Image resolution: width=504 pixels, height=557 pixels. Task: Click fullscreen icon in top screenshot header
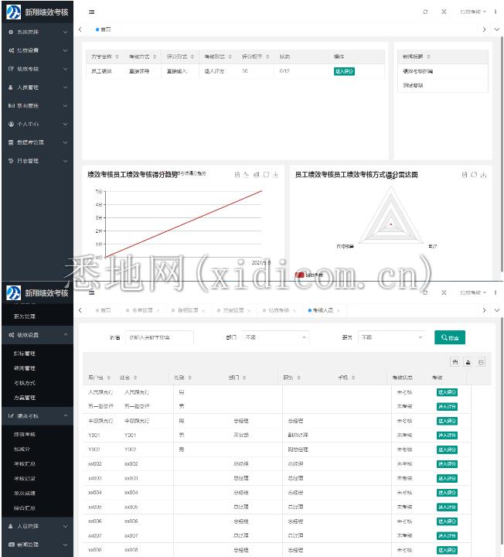pyautogui.click(x=444, y=12)
